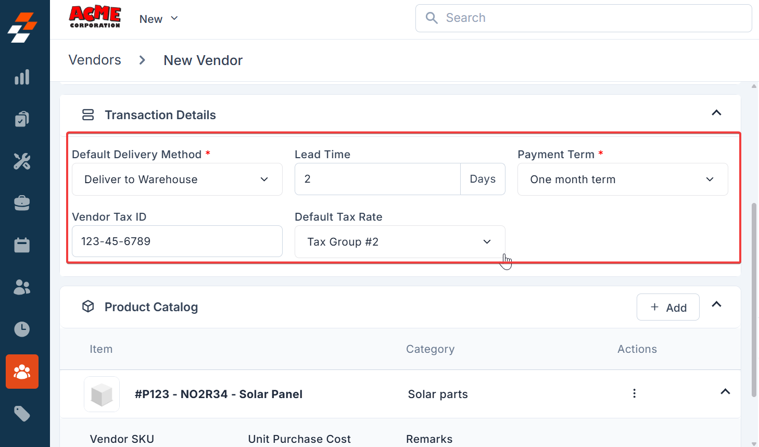Viewport: 759px width, 447px height.
Task: Click the 'Solar parts' category cell
Action: coord(438,394)
